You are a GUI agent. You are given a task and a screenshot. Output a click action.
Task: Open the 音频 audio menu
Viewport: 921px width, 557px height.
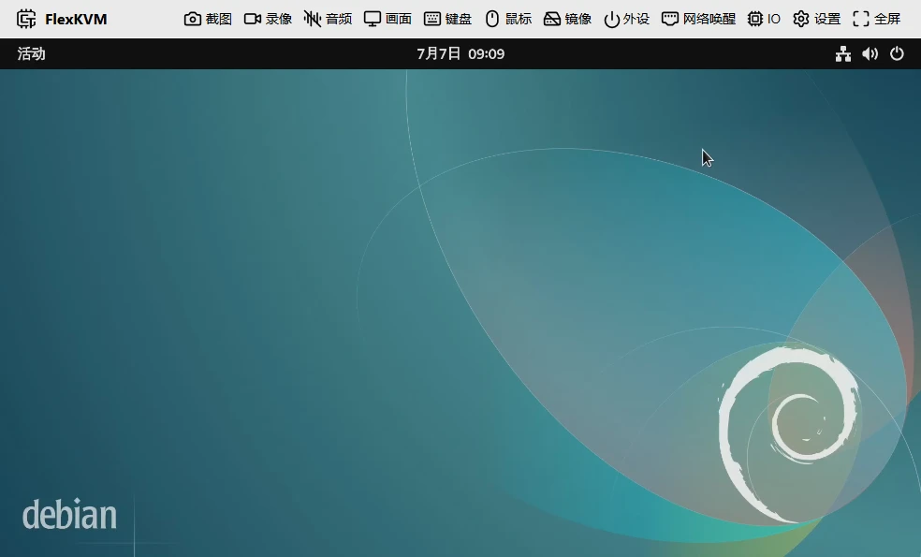[328, 19]
